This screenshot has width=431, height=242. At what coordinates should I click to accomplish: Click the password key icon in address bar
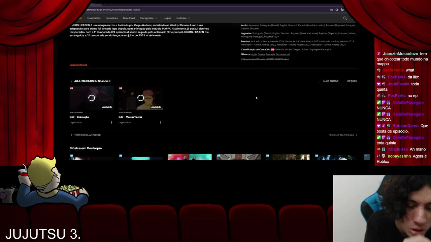(x=332, y=10)
